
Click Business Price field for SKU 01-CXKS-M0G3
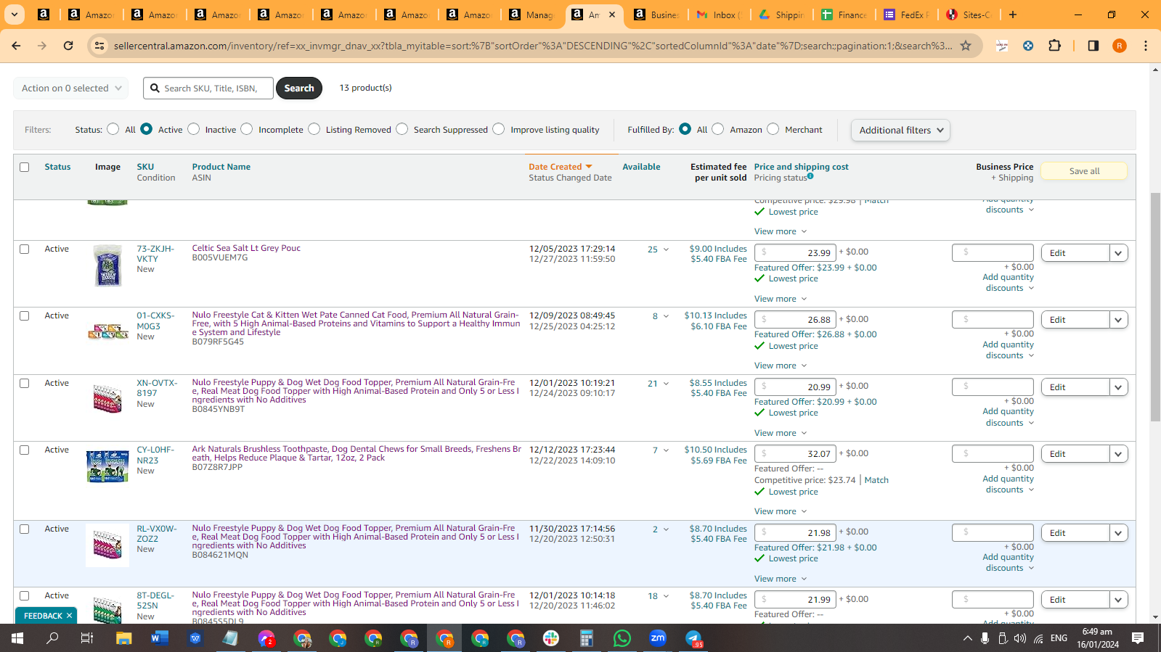click(993, 320)
